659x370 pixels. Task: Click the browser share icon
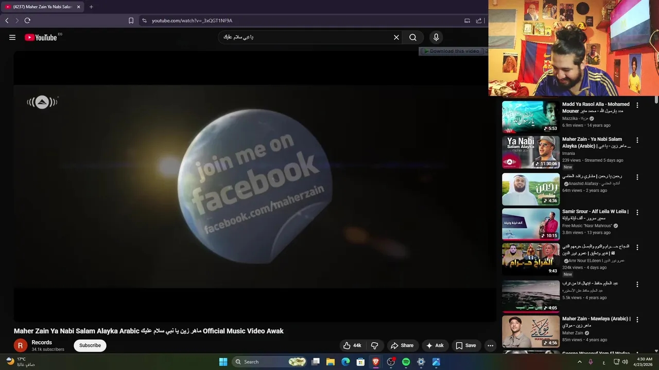479,21
